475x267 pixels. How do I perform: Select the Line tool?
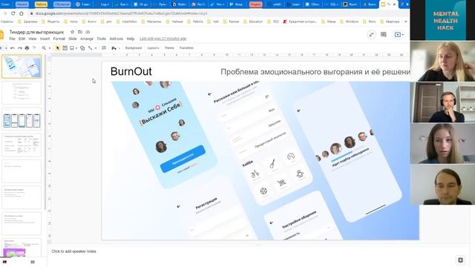pos(91,48)
